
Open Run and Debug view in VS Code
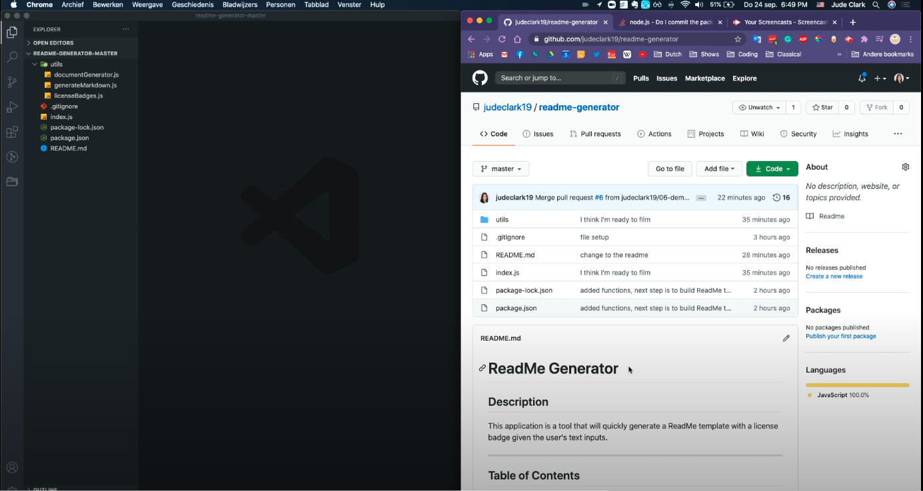point(12,107)
